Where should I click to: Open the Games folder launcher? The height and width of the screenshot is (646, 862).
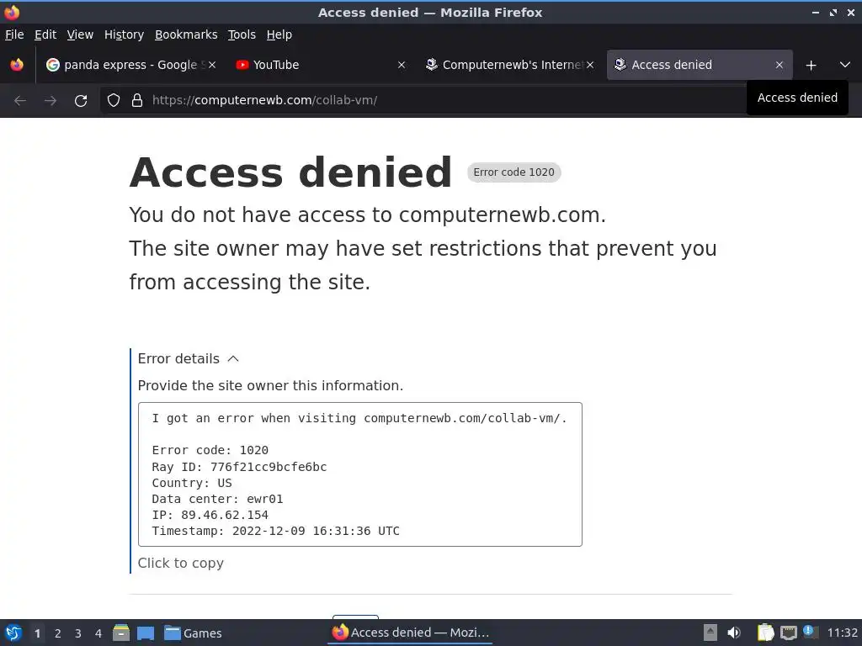pos(193,633)
